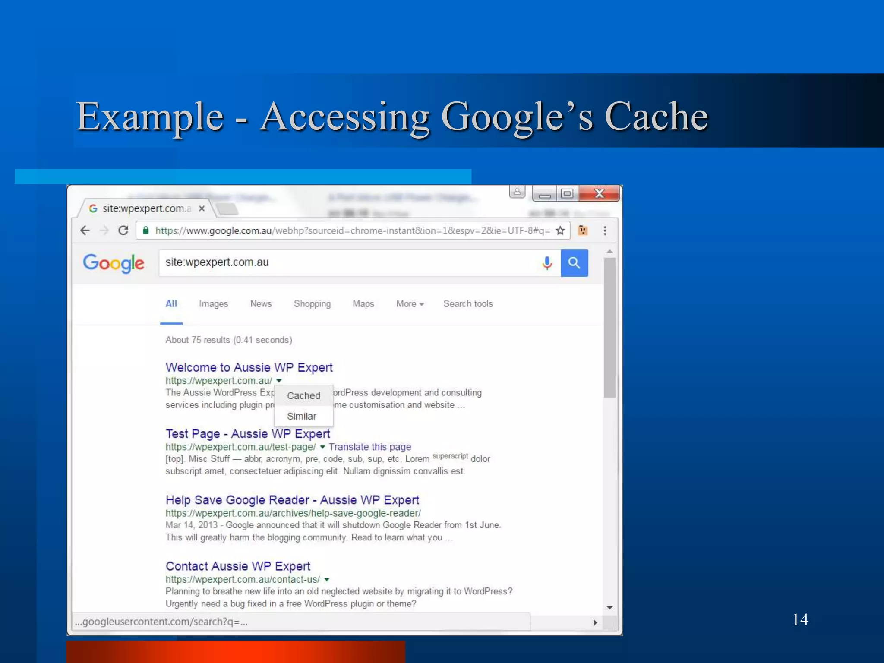Screen dimensions: 884x663
Task: Click the Chrome user profile icon
Action: (517, 192)
